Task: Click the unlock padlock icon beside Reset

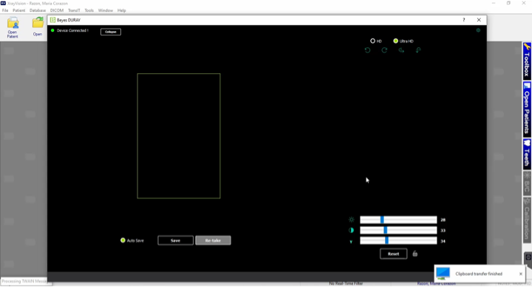Action: click(x=415, y=254)
